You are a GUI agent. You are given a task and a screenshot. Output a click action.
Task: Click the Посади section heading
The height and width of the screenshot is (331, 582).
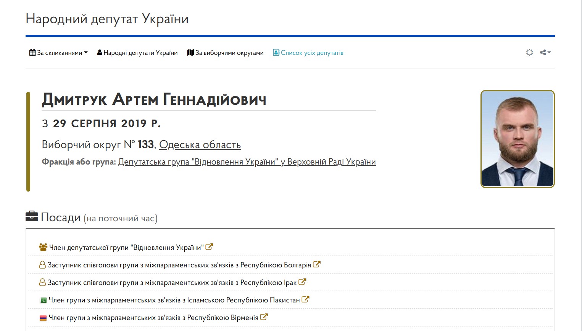click(61, 217)
